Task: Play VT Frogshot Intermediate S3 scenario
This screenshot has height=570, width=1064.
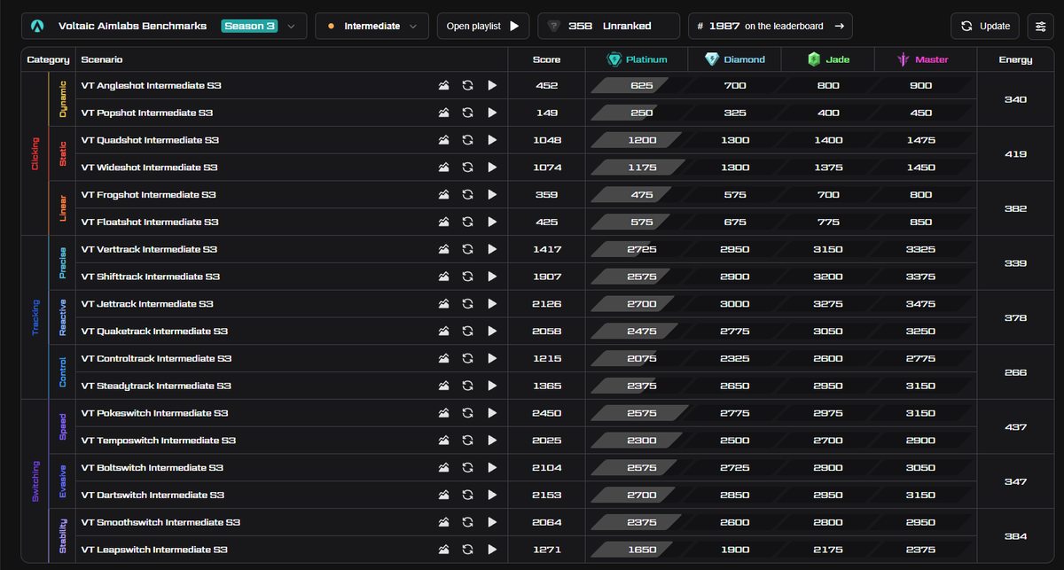Action: pyautogui.click(x=492, y=195)
